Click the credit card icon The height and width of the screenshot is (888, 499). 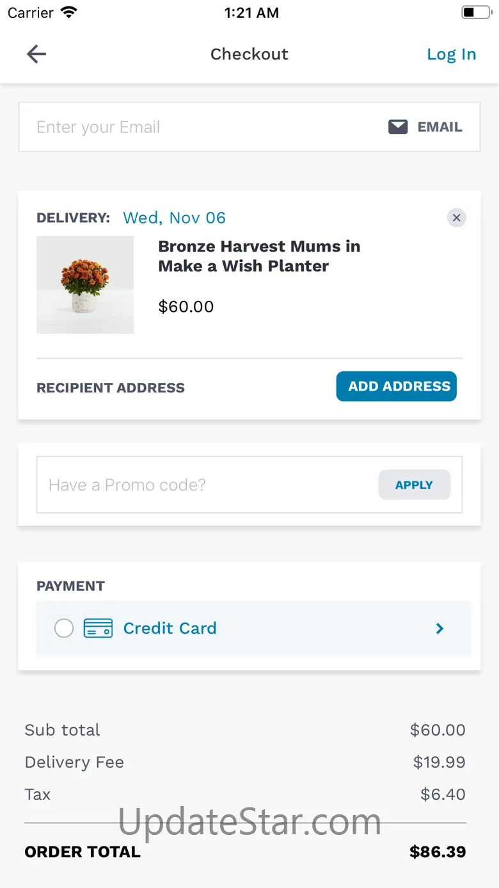[98, 628]
